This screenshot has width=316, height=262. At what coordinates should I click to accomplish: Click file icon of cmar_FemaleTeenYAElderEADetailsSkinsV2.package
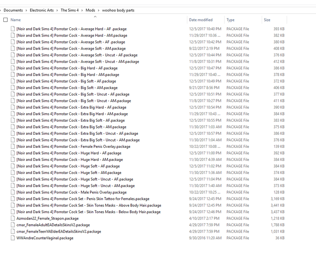[13, 231]
